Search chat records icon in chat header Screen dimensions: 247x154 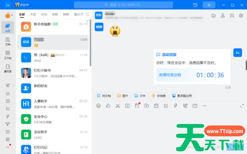232,16
